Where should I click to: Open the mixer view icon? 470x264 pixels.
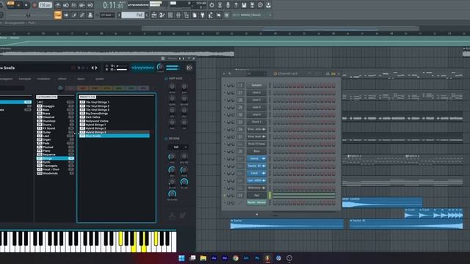click(178, 15)
